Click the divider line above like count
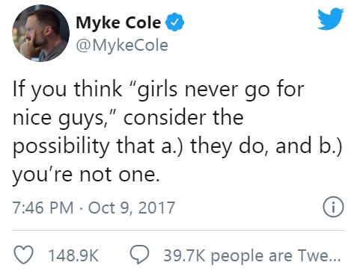Viewport: 354px width, 274px height. pos(179,231)
